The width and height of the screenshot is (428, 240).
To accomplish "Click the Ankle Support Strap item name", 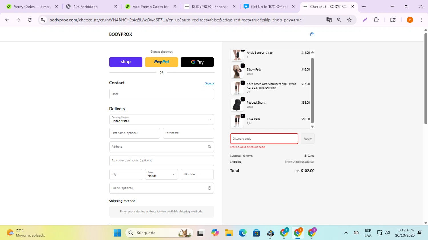I will click(x=260, y=53).
